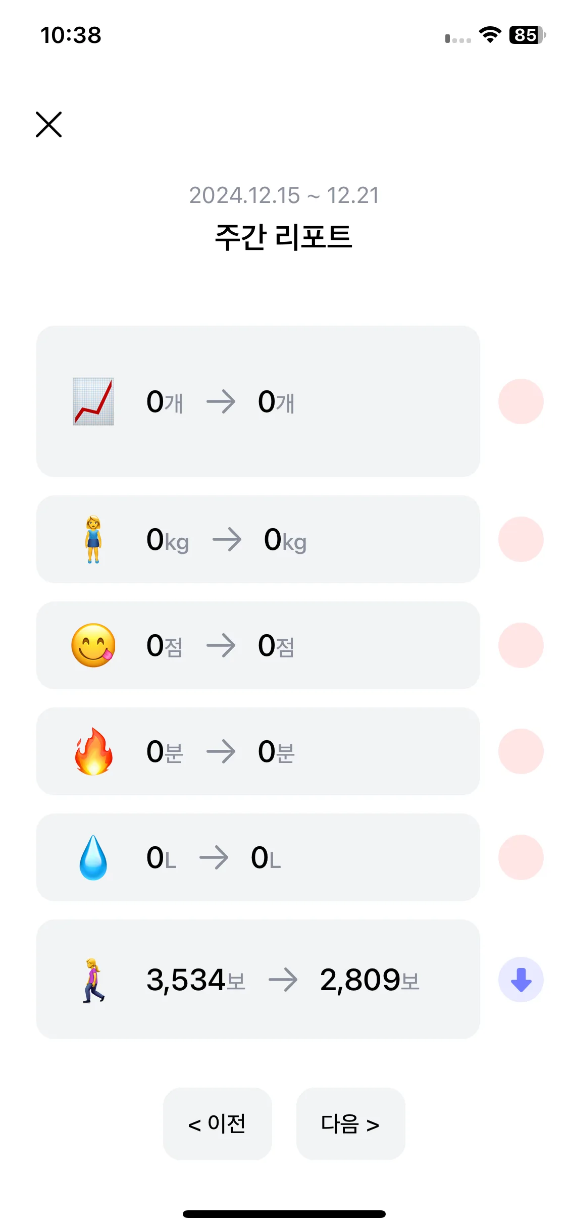Tap the walking woman steps icon
This screenshot has height=1230, width=568.
[x=93, y=980]
